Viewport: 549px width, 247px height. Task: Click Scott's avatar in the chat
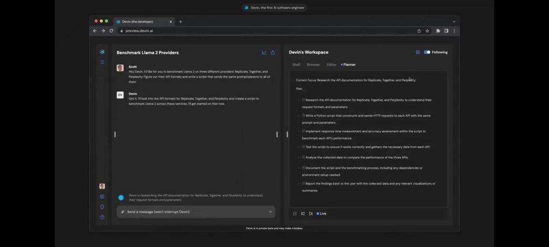click(120, 68)
